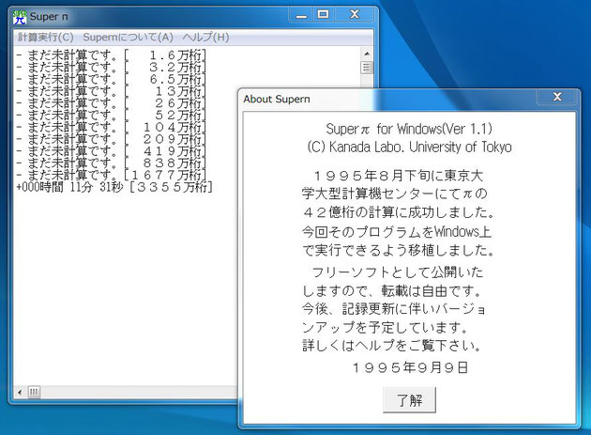Select the 6.5万桁 result line
Screen dimensions: 591x435
coord(112,79)
